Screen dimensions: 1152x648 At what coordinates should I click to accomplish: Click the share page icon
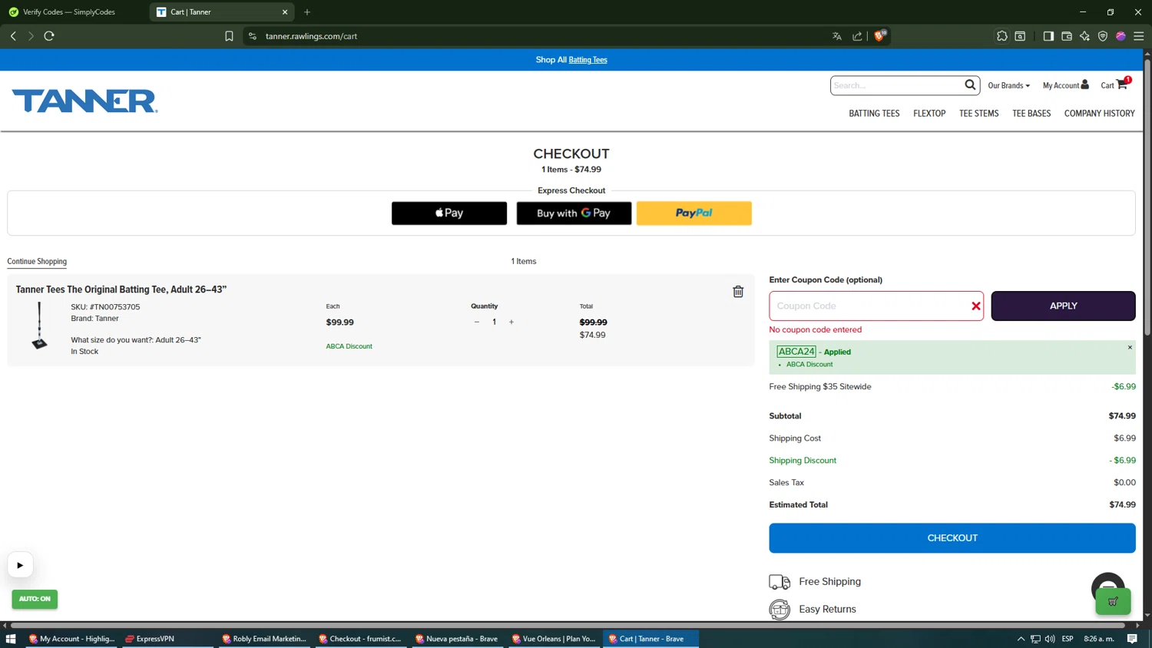tap(857, 36)
